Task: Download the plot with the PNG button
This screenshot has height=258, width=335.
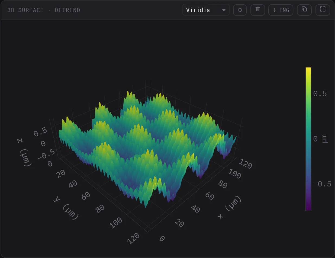Action: click(281, 10)
